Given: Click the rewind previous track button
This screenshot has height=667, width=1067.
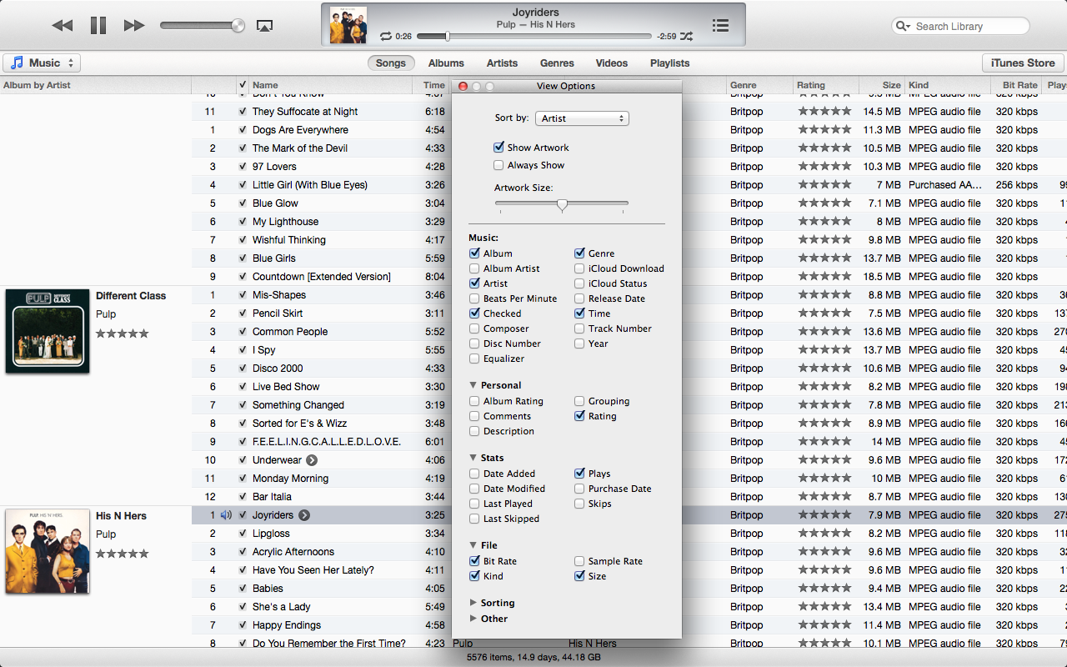Looking at the screenshot, I should [63, 26].
